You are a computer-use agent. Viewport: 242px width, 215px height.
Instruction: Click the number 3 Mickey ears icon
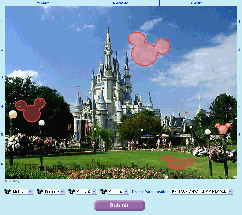(72, 192)
